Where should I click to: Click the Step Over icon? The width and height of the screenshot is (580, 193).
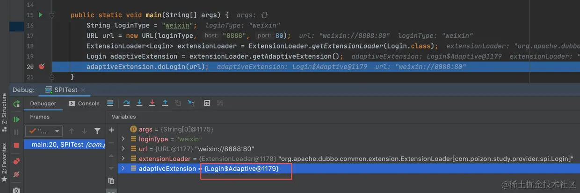tap(126, 103)
